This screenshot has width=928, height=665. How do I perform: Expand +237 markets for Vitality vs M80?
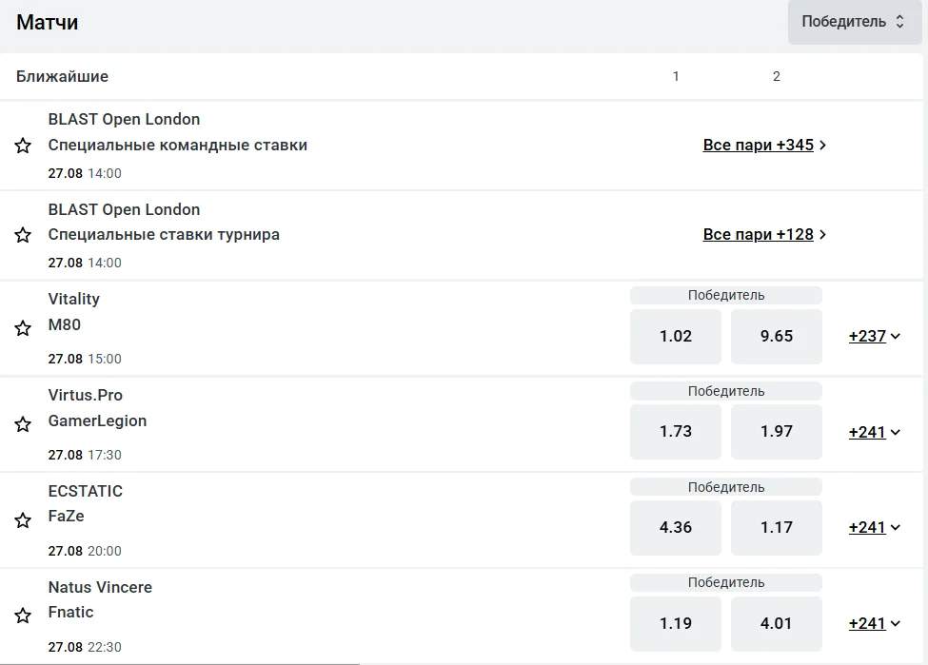pos(874,336)
